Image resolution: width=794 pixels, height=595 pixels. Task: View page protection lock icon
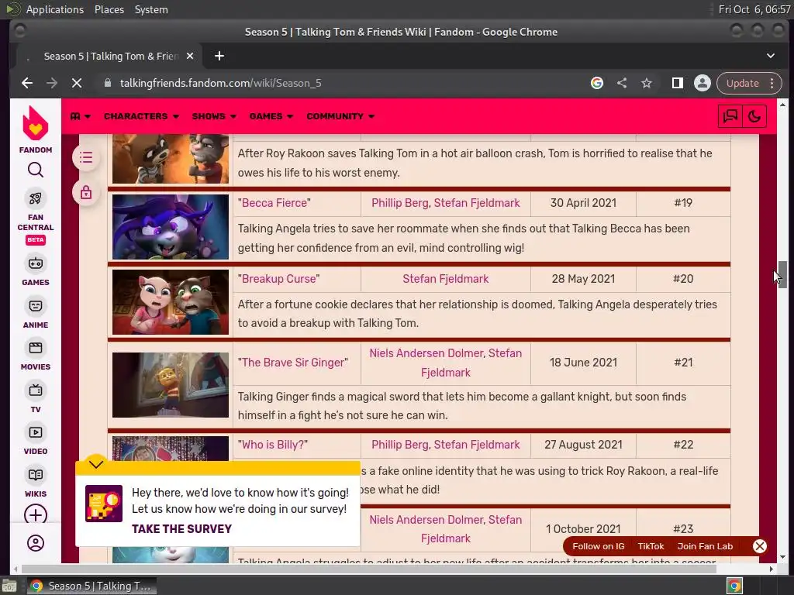[x=86, y=193]
